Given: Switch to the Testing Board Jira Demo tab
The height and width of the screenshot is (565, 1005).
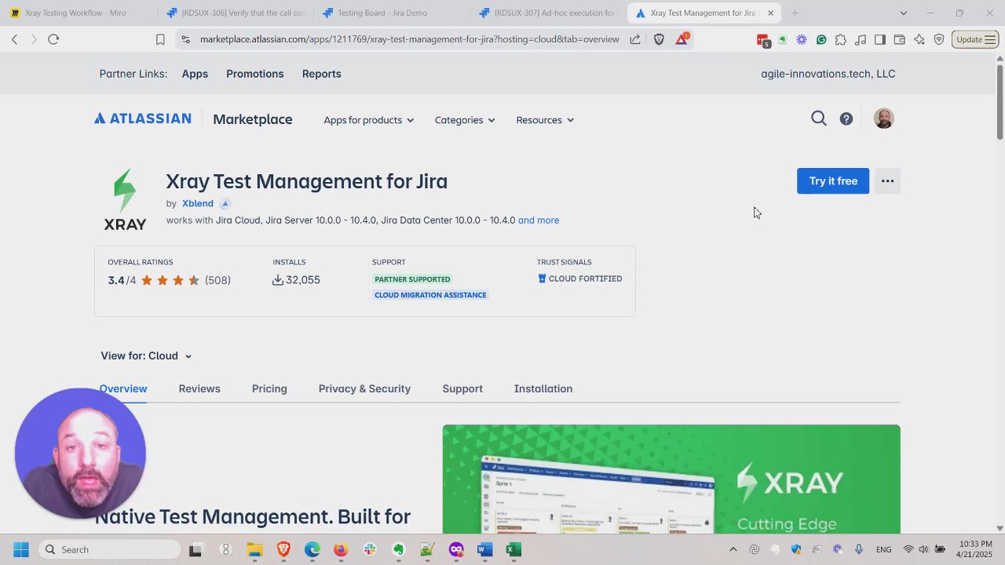Looking at the screenshot, I should coord(391,13).
